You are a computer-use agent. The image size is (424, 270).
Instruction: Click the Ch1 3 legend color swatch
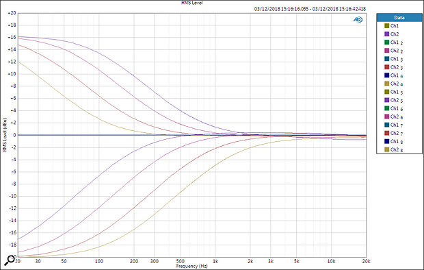(x=386, y=59)
